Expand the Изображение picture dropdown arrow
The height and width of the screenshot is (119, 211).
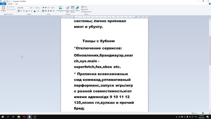(61, 12)
